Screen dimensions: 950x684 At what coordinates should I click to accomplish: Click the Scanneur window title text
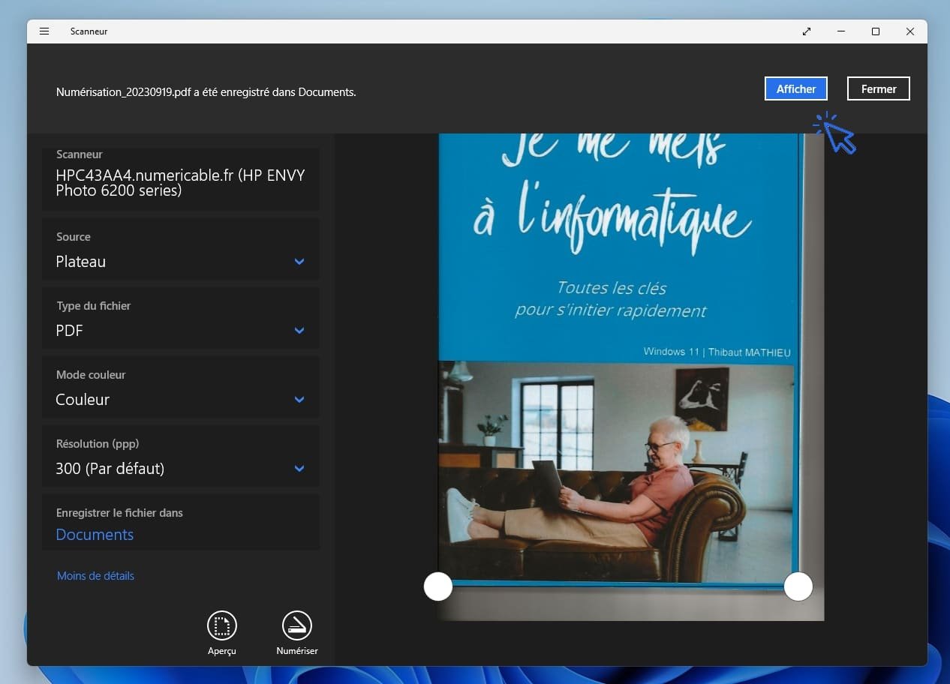coord(89,31)
